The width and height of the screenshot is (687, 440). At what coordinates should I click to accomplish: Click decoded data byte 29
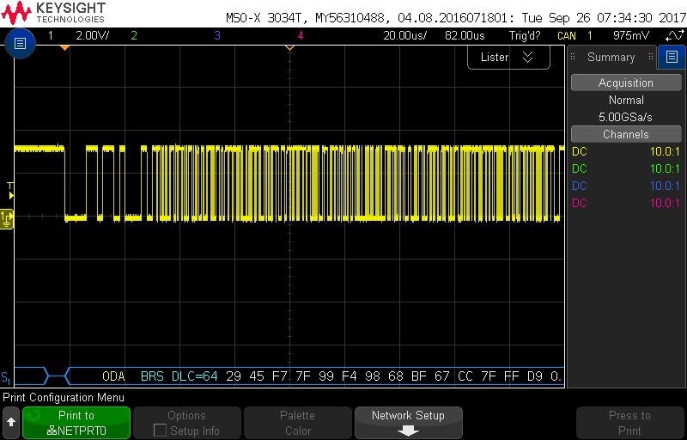(x=234, y=376)
